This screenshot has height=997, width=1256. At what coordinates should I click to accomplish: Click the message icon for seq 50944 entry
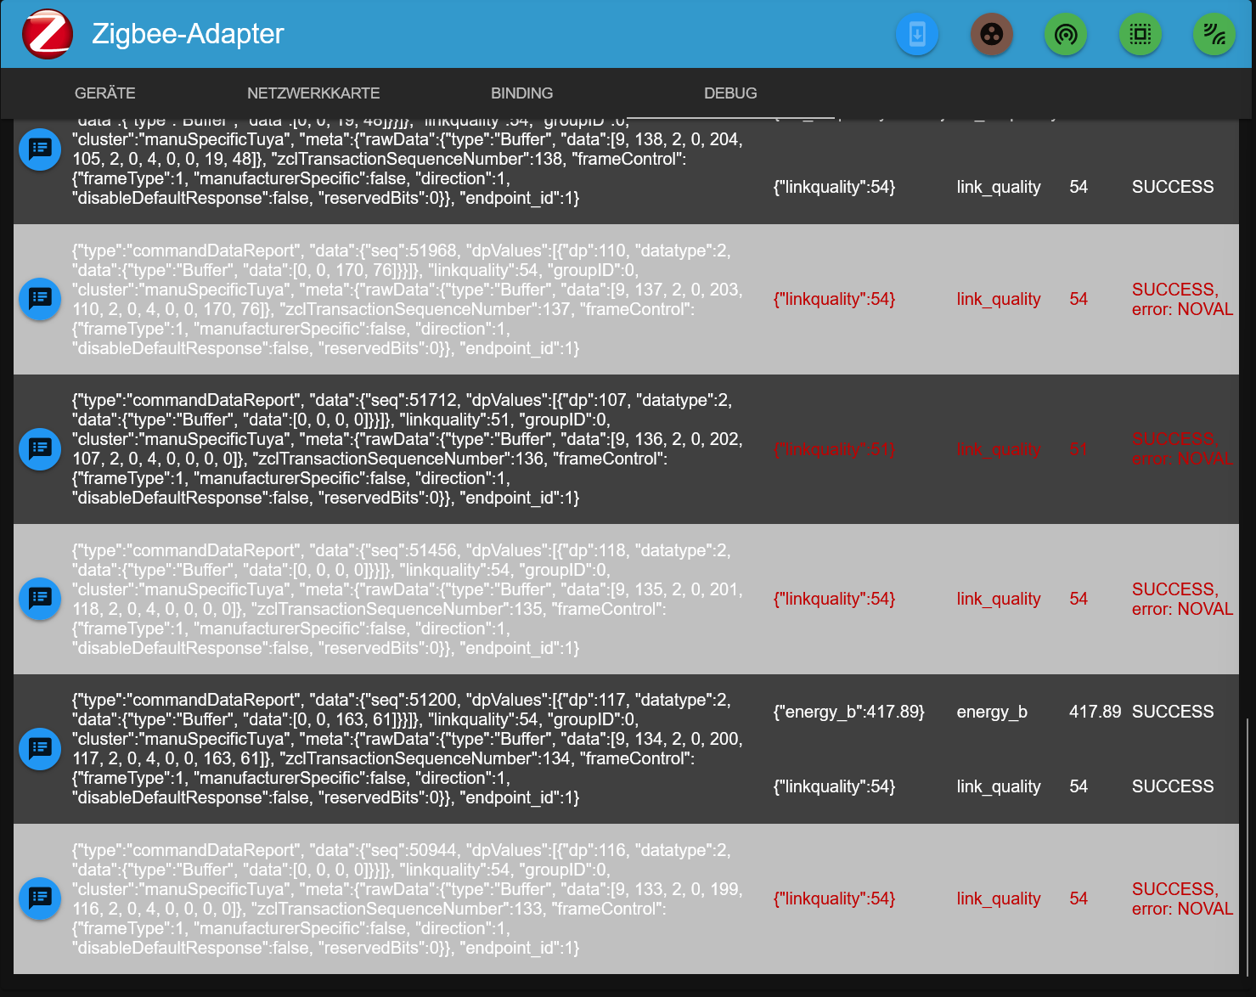(40, 898)
